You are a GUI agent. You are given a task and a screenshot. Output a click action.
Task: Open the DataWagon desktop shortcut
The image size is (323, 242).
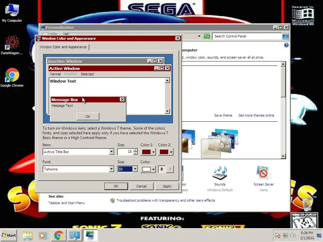point(12,45)
